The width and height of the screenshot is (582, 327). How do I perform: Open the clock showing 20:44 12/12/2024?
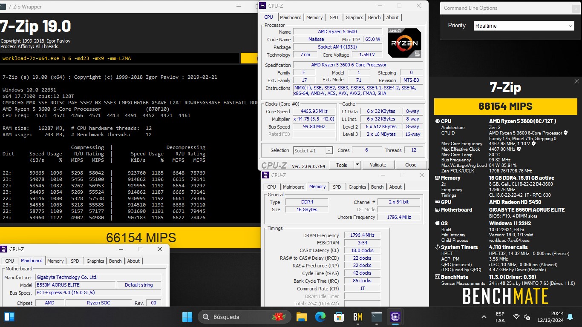click(x=551, y=317)
